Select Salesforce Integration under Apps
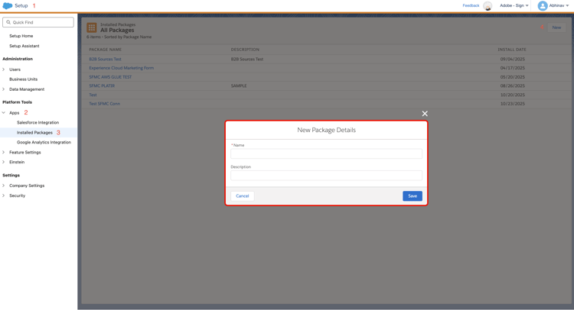 tap(38, 123)
